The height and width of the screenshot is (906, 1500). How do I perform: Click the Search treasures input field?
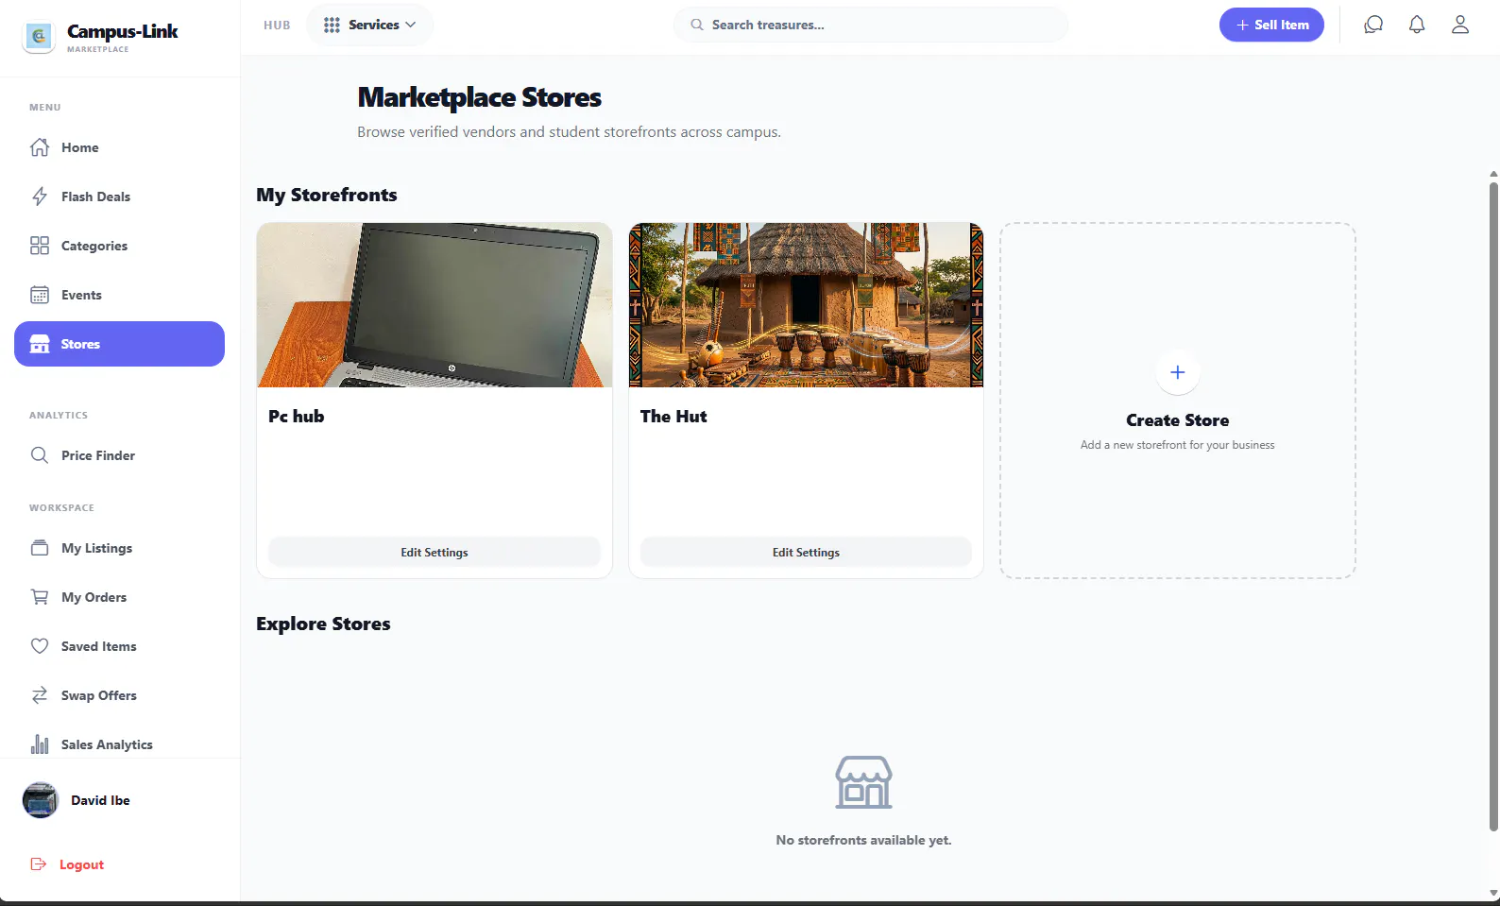click(x=871, y=25)
